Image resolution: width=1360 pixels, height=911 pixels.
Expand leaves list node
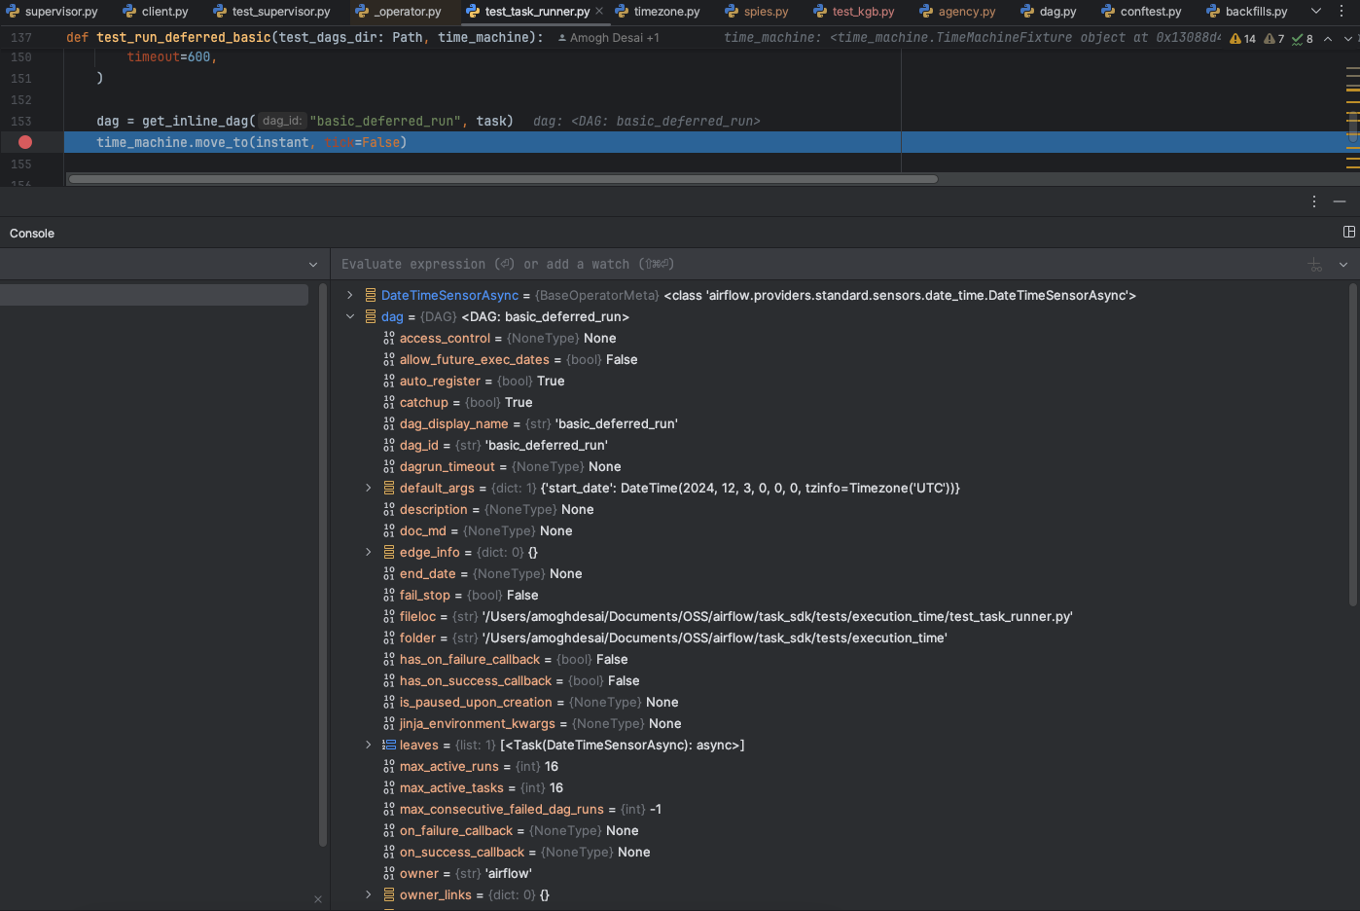pyautogui.click(x=369, y=745)
